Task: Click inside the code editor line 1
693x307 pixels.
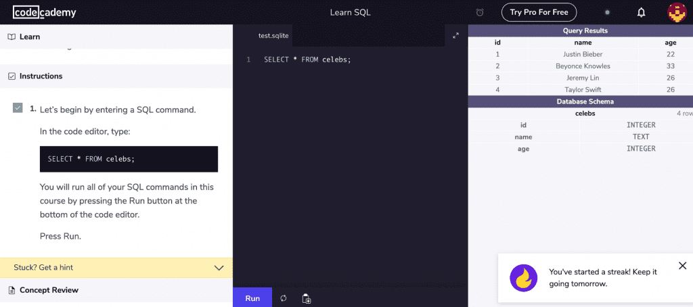Action: pyautogui.click(x=307, y=60)
